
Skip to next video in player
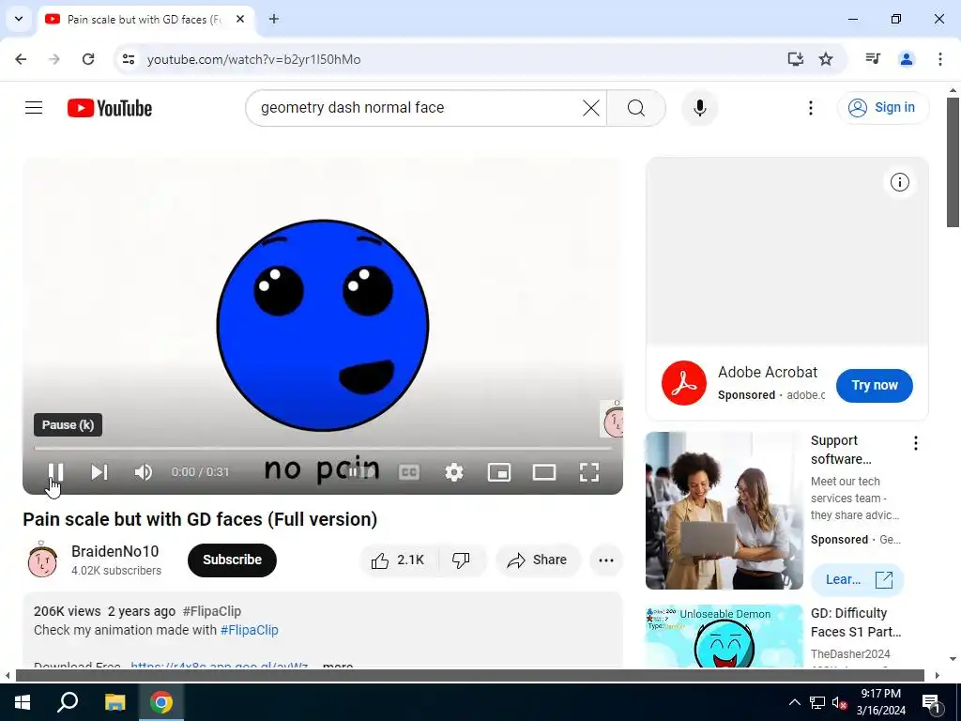point(99,472)
